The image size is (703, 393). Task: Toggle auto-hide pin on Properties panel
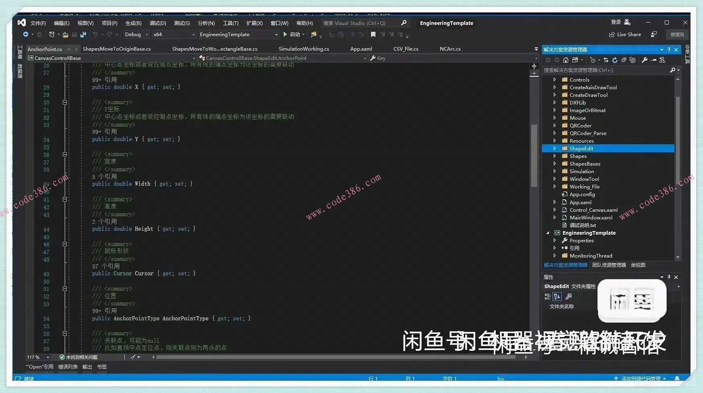669,277
